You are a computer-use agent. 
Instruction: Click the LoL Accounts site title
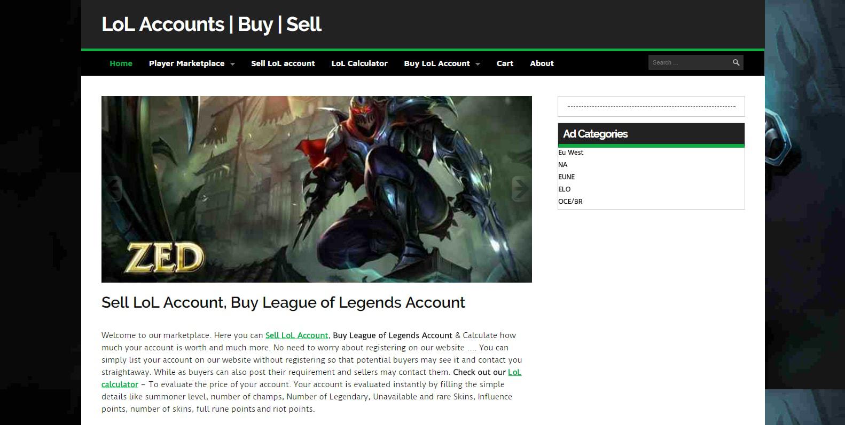pos(212,25)
